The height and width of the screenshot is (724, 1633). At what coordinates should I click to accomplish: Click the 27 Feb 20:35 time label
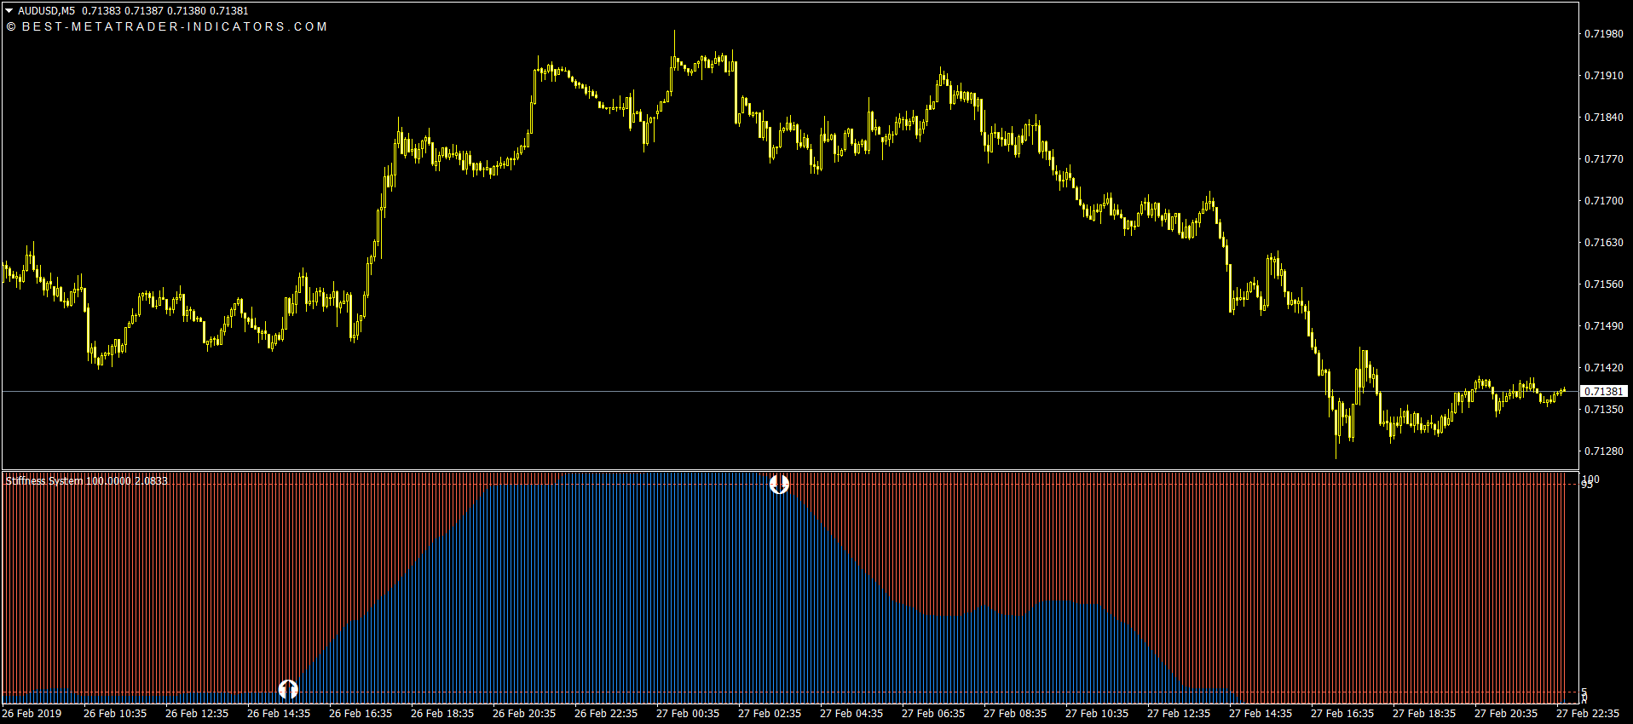[x=1506, y=714]
